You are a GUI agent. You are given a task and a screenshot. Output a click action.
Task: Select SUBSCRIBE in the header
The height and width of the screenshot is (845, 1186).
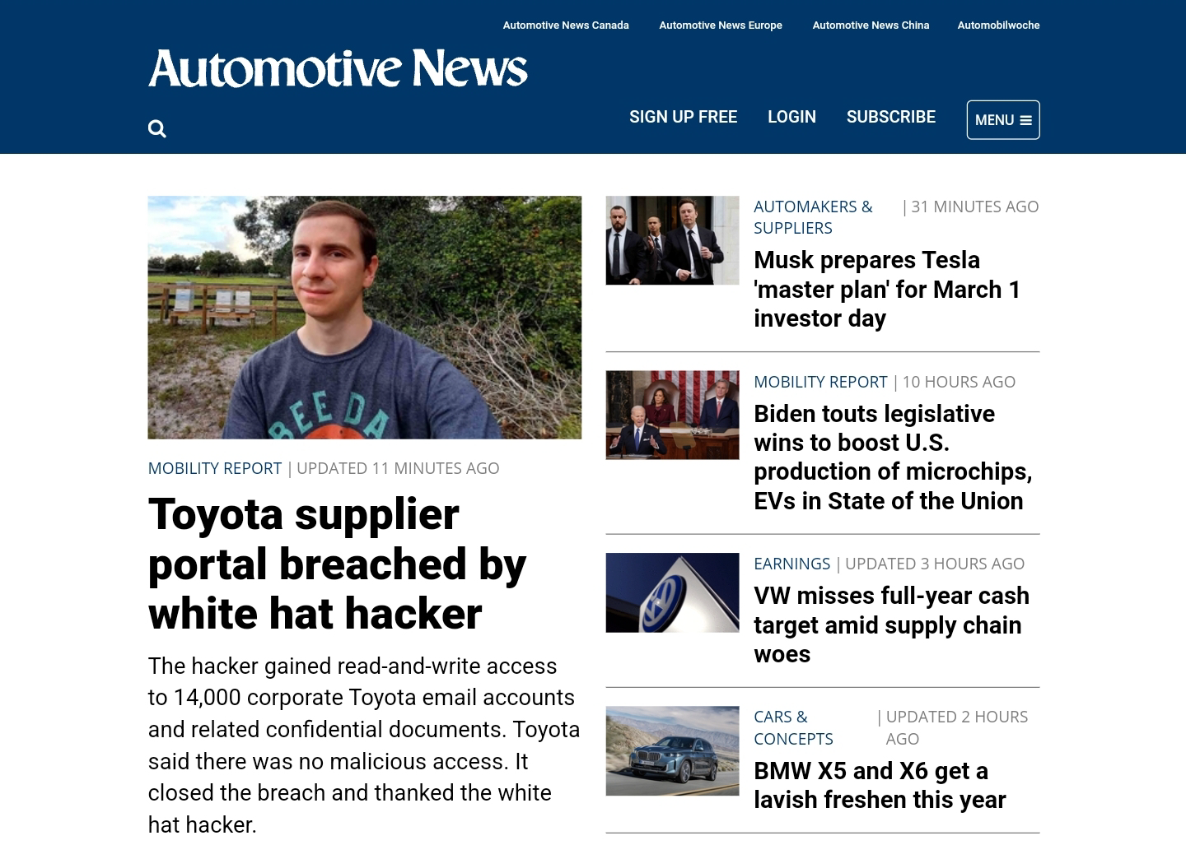pos(891,117)
